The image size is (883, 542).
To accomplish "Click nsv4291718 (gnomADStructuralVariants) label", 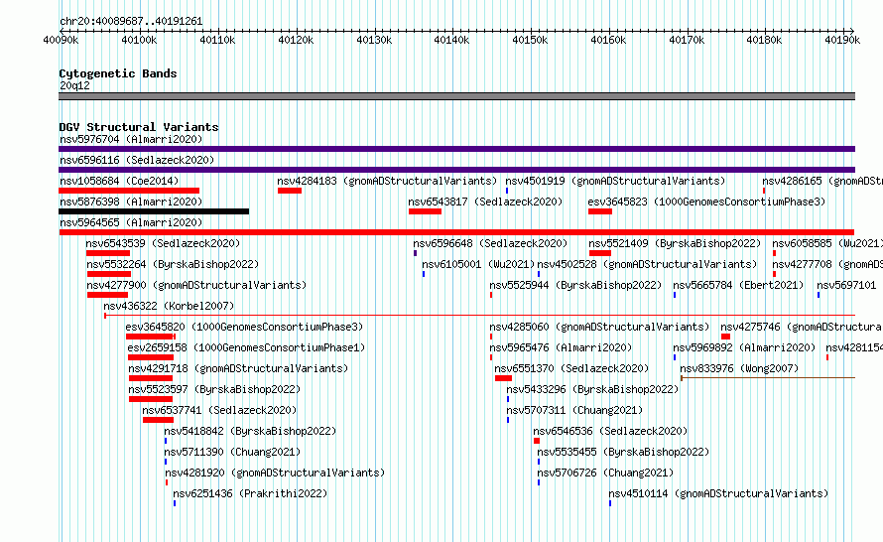I will 238,368.
